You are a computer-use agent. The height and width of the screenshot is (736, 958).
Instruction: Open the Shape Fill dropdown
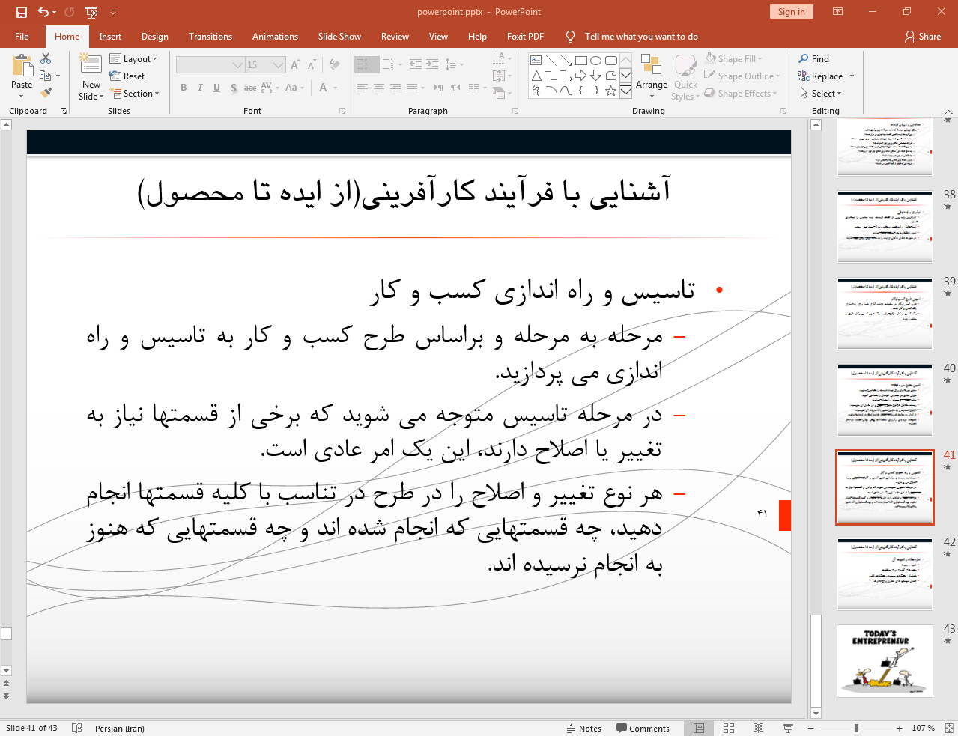pos(734,59)
